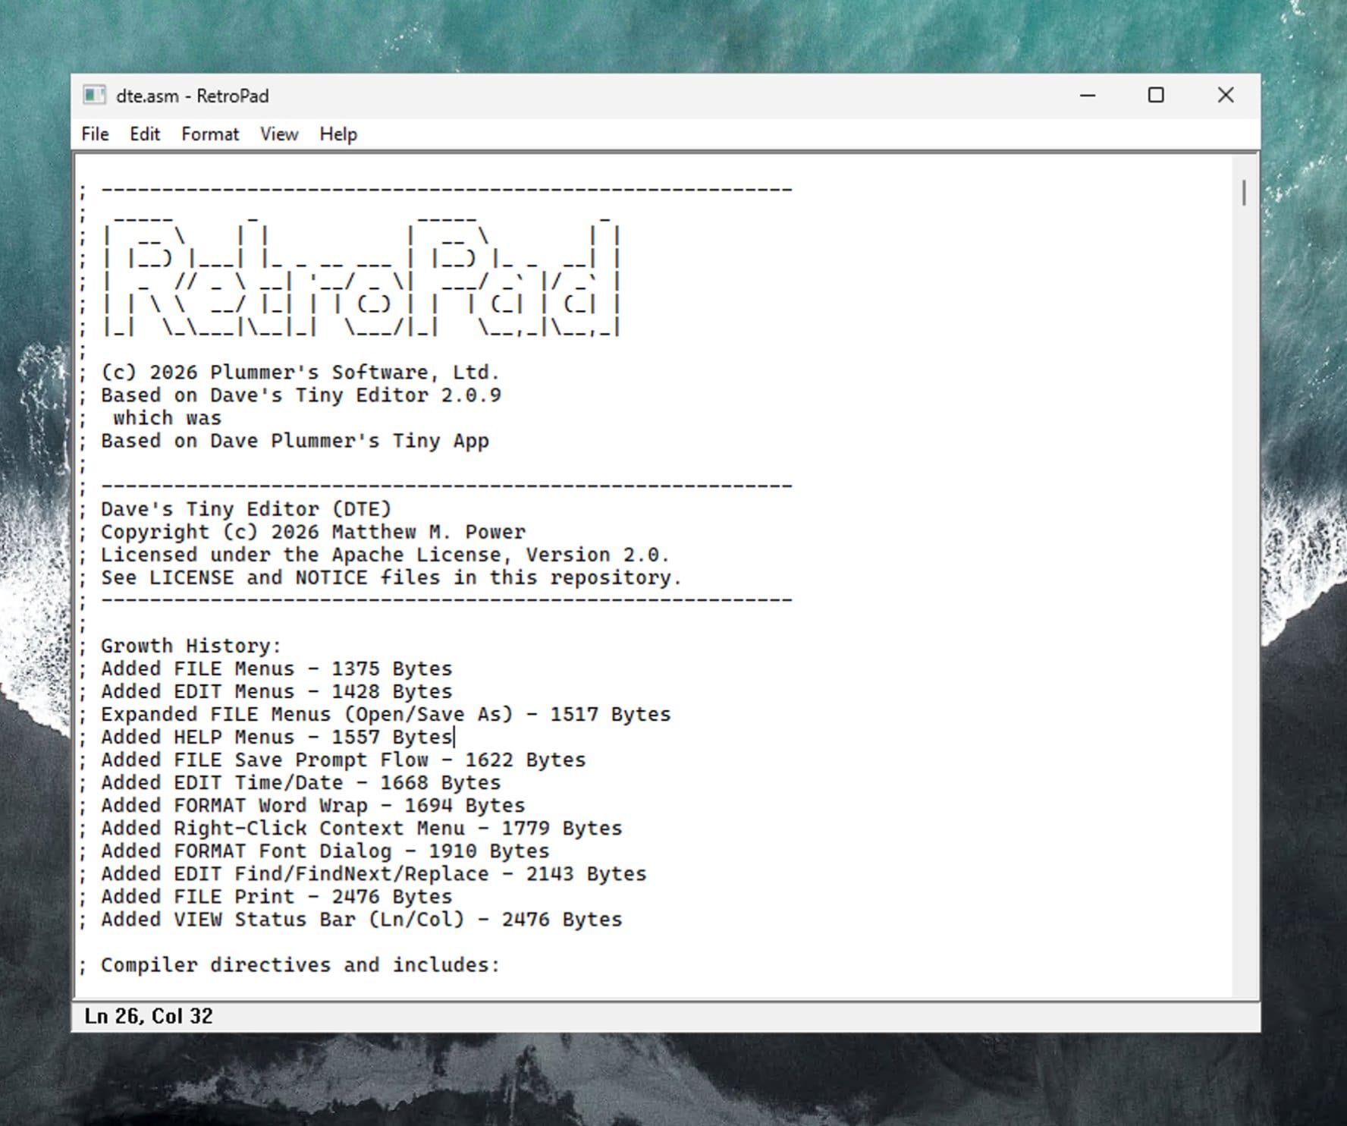This screenshot has height=1126, width=1347.
Task: Click 'Added FORMAT Font Dialog - 1910 Bytes' line
Action: pos(325,851)
